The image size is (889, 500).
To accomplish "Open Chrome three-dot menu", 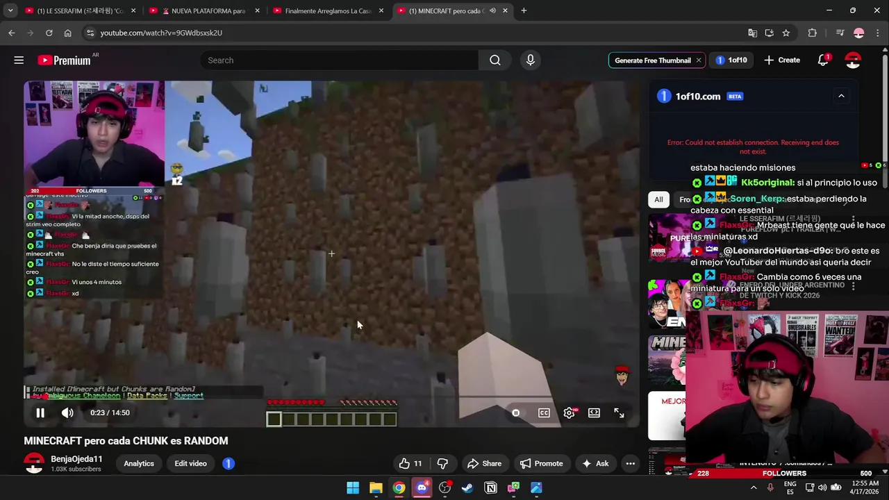I will click(x=878, y=33).
